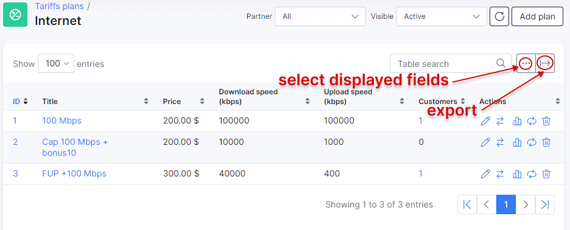Click the customer count for FUP +100 Mbps

(421, 173)
